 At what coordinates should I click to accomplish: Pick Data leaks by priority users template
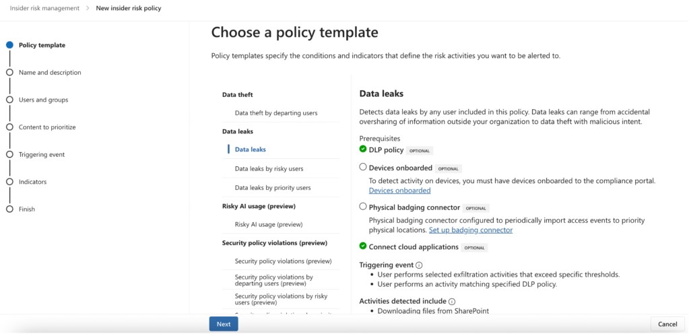[x=273, y=188]
